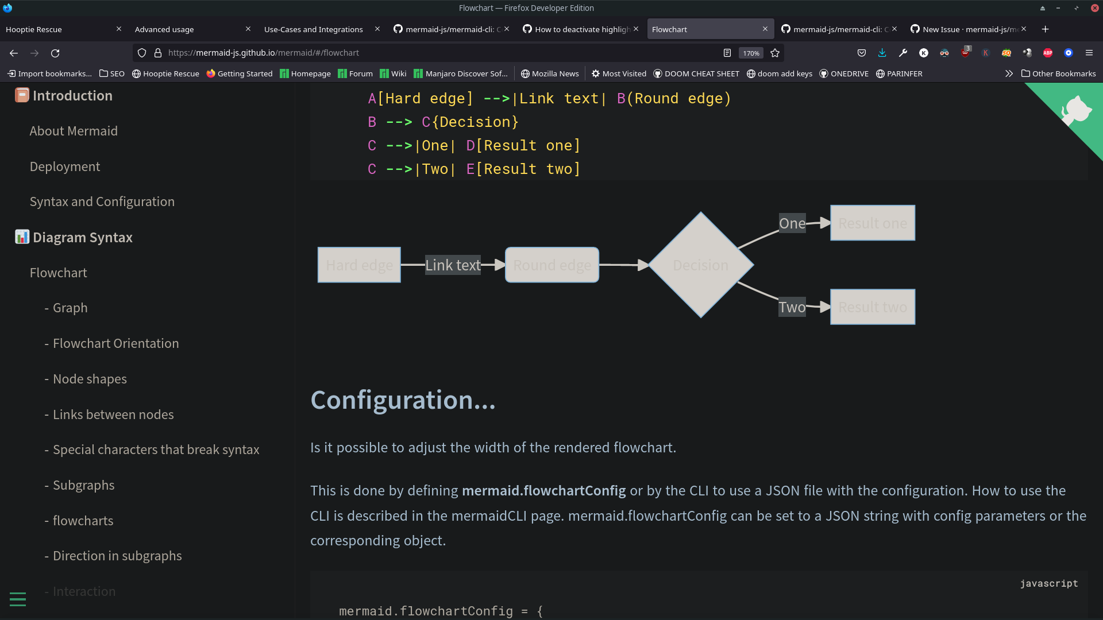
Task: Open the Adblock Plus extension
Action: click(x=1048, y=53)
